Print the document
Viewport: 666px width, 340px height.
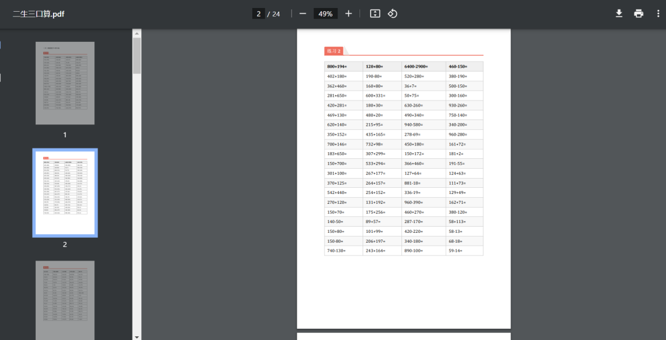(x=638, y=14)
